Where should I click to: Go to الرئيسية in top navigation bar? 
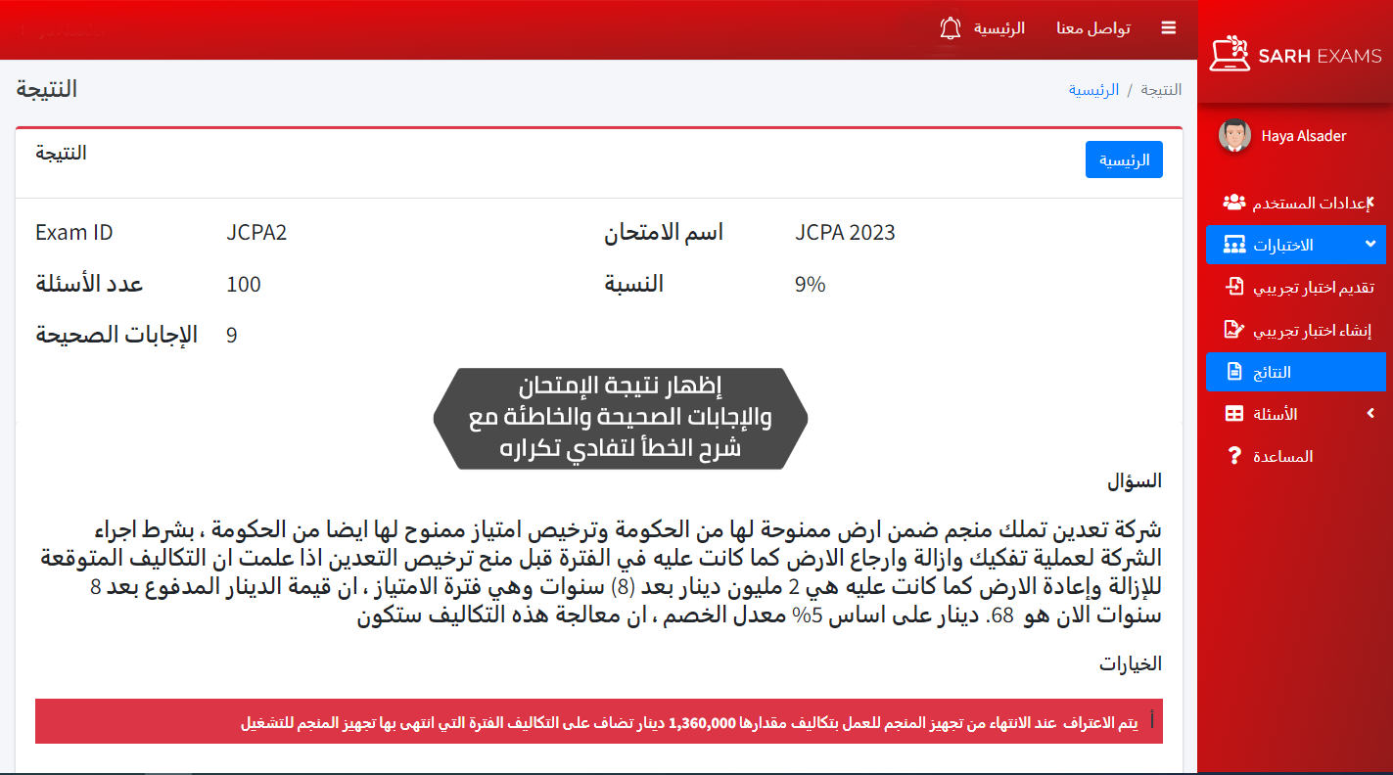(998, 28)
